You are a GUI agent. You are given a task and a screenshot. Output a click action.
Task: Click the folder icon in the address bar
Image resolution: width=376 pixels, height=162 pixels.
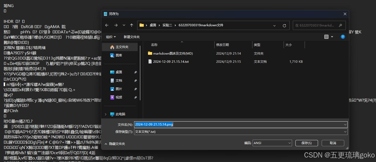(x=142, y=25)
